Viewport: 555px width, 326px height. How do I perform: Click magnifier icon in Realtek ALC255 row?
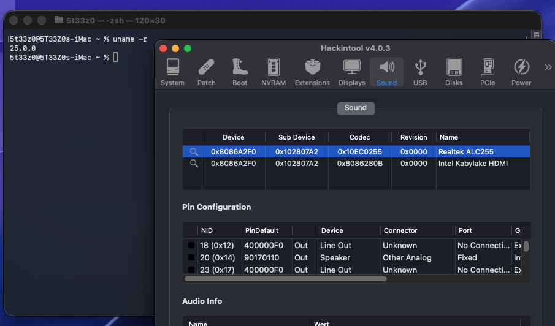point(194,152)
